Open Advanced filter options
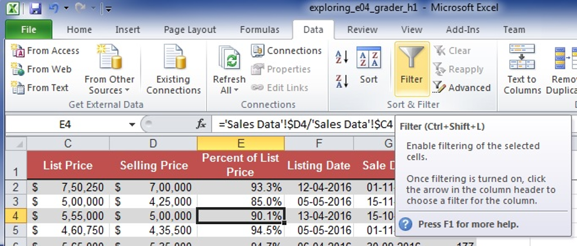 [x=461, y=88]
